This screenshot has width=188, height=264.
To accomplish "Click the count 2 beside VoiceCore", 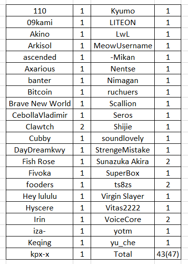I will 168,219.
